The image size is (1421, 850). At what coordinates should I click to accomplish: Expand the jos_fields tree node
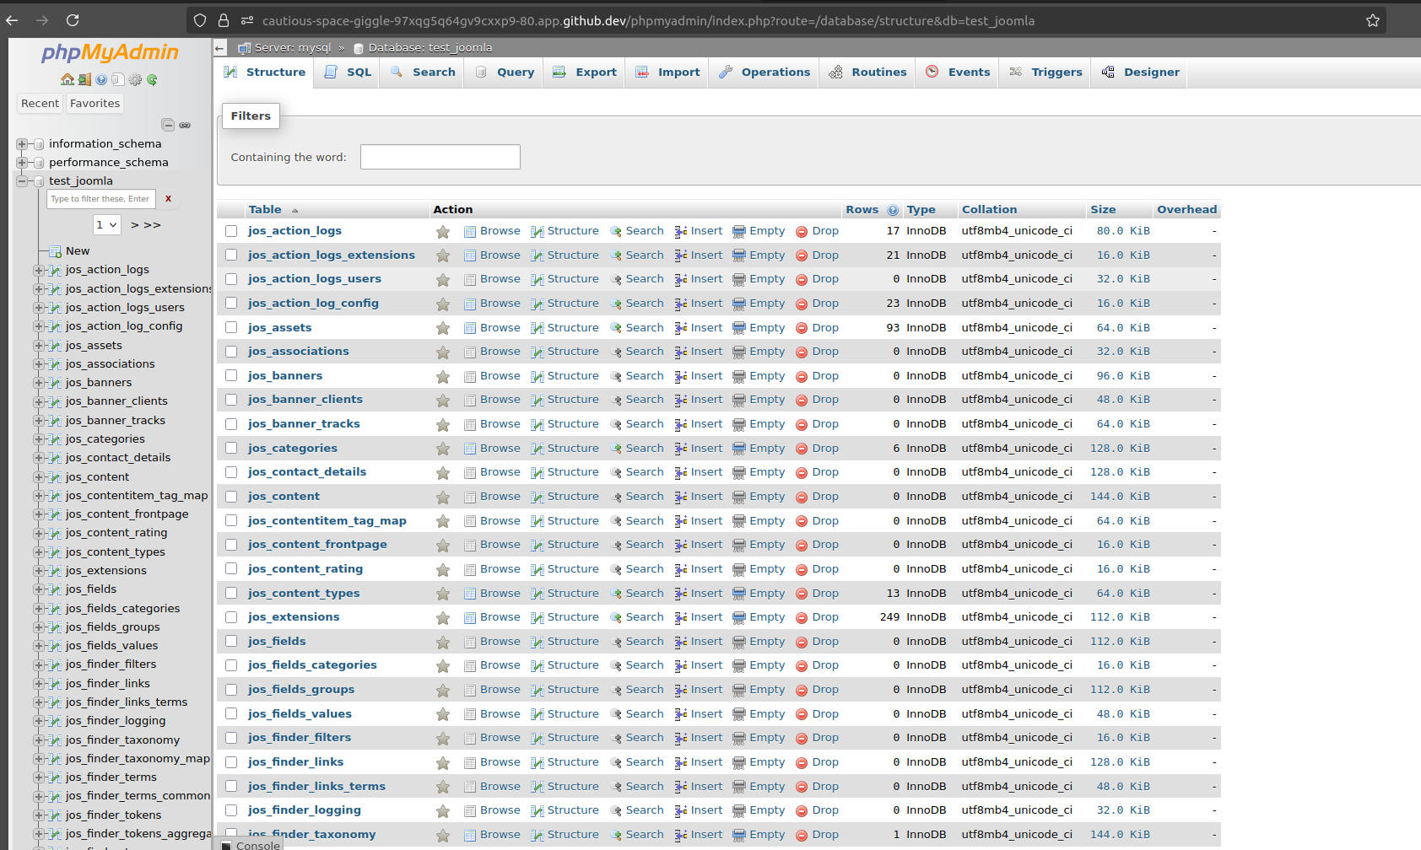click(x=38, y=589)
